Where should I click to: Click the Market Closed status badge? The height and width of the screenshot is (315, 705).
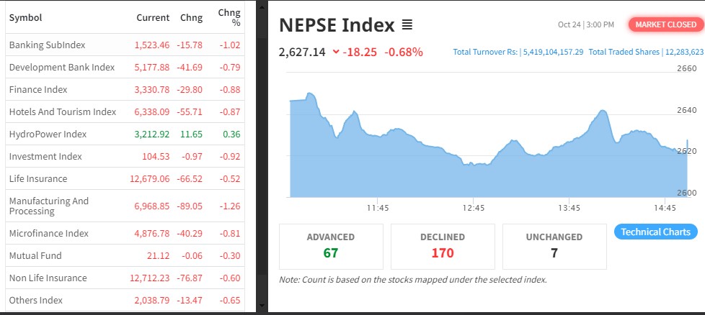point(665,24)
